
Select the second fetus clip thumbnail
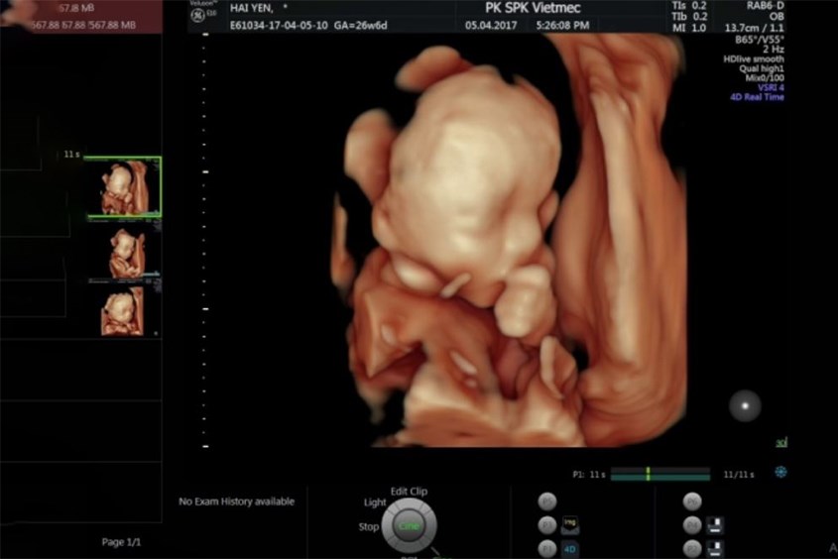(126, 253)
